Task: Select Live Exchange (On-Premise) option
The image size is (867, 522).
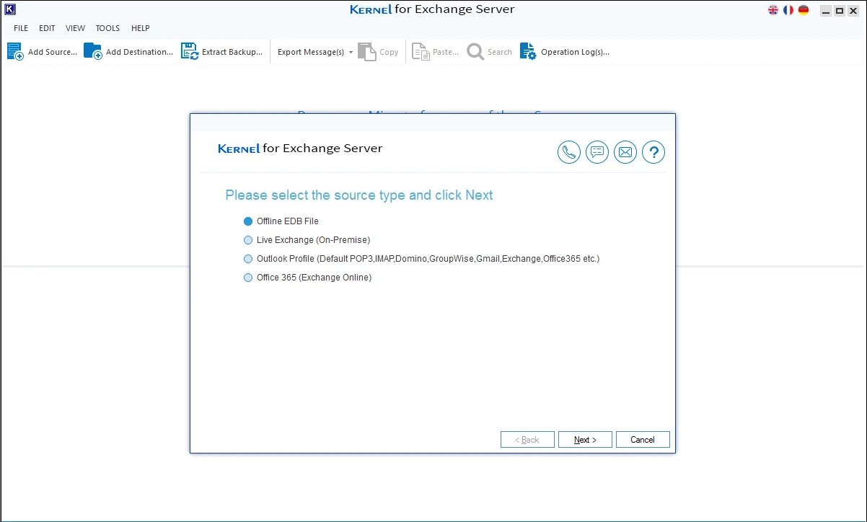Action: (x=307, y=240)
